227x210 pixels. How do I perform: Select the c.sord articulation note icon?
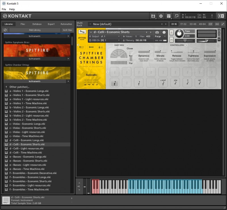163,83
